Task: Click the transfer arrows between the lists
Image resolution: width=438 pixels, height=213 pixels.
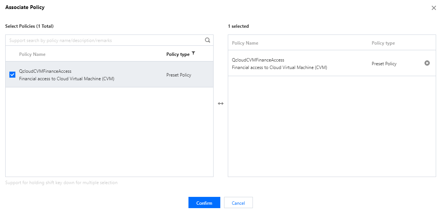Action: (221, 103)
